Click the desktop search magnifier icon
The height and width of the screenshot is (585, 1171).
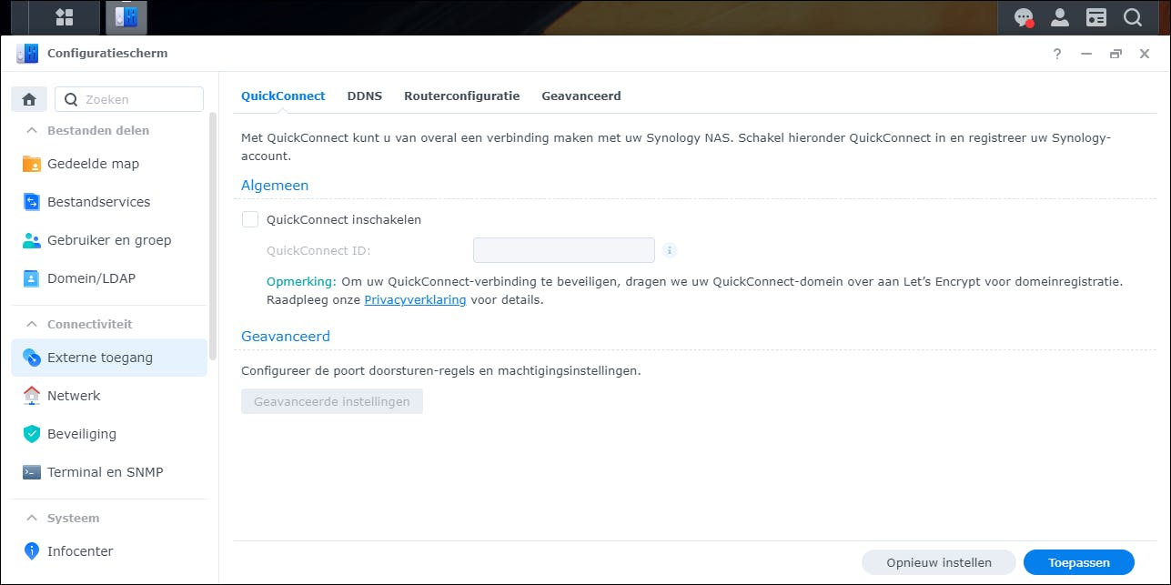click(1133, 17)
